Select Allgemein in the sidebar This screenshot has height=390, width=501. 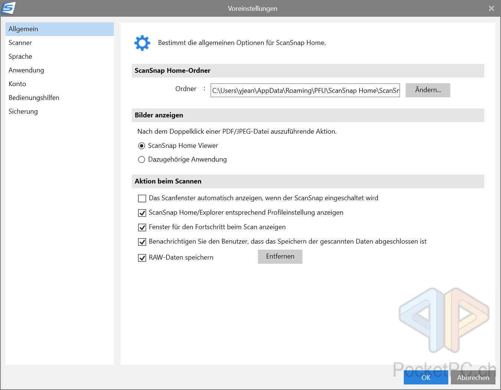pyautogui.click(x=60, y=29)
